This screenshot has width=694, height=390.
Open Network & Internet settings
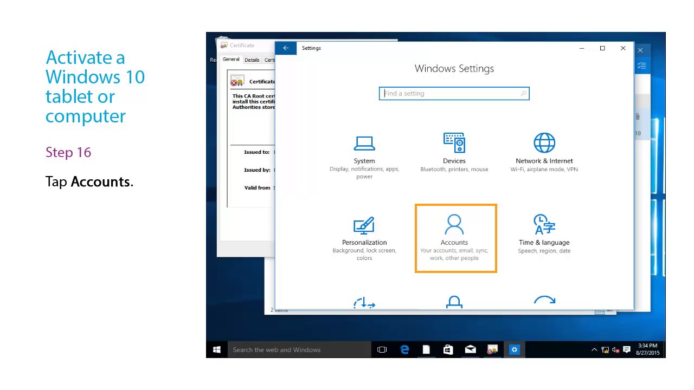pos(544,153)
